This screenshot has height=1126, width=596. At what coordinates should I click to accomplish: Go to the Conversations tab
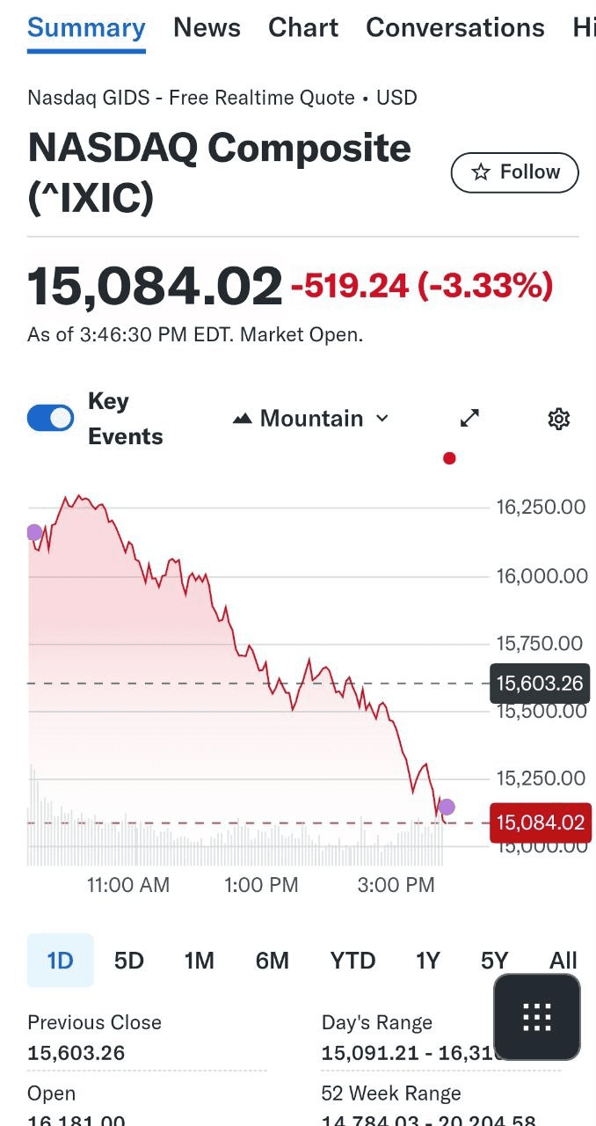pyautogui.click(x=454, y=28)
